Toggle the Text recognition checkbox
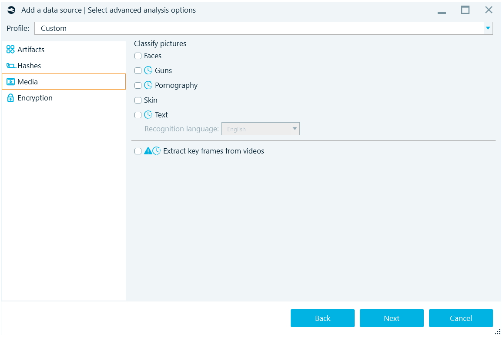 tap(138, 115)
